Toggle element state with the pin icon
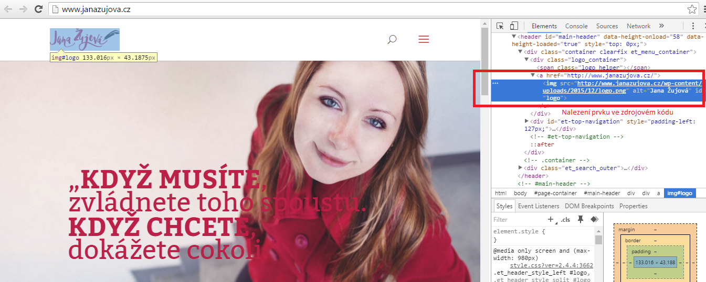The width and height of the screenshot is (706, 282). [581, 220]
